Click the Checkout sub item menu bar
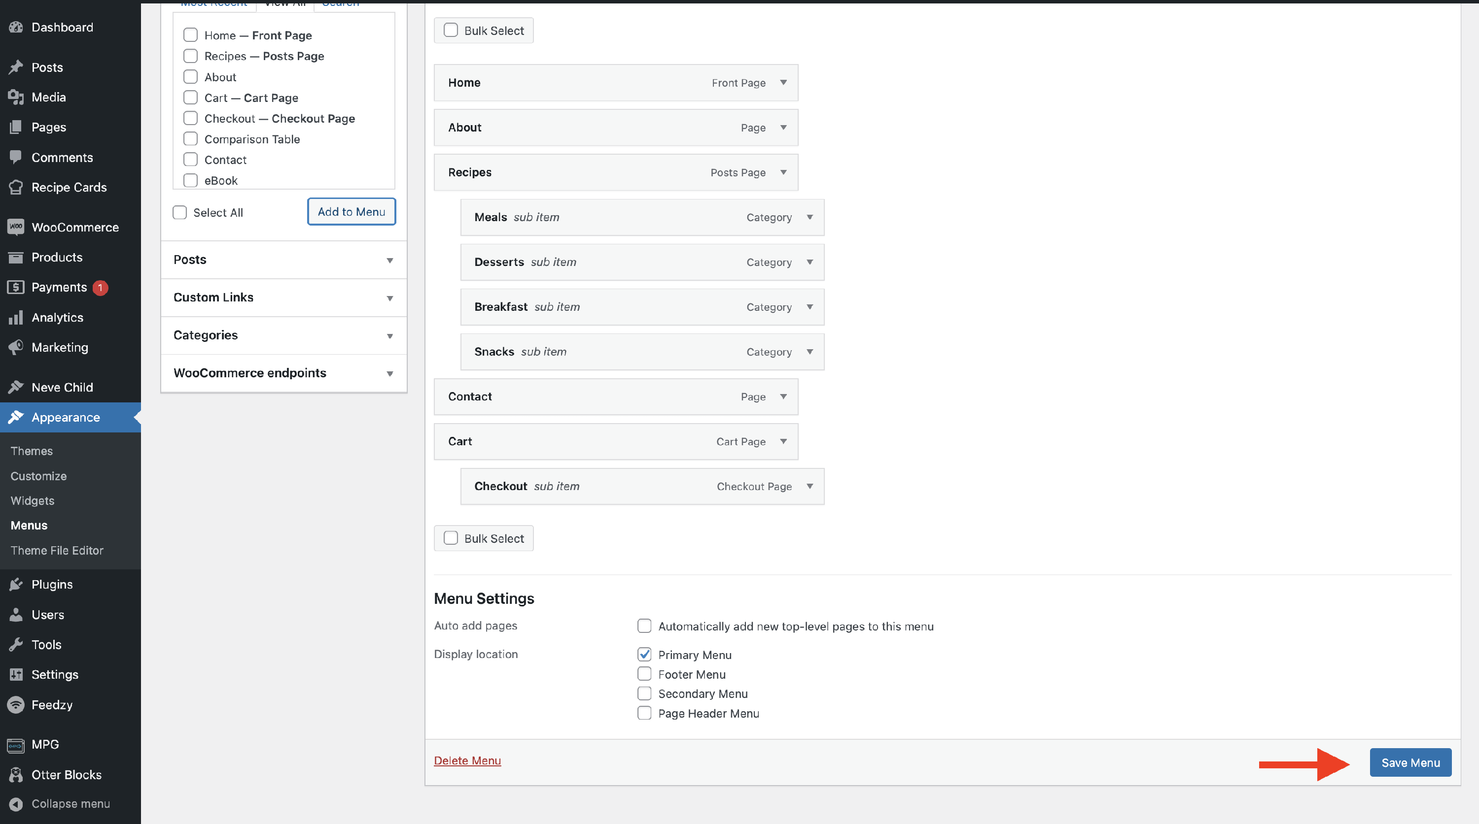Image resolution: width=1479 pixels, height=824 pixels. (x=642, y=486)
